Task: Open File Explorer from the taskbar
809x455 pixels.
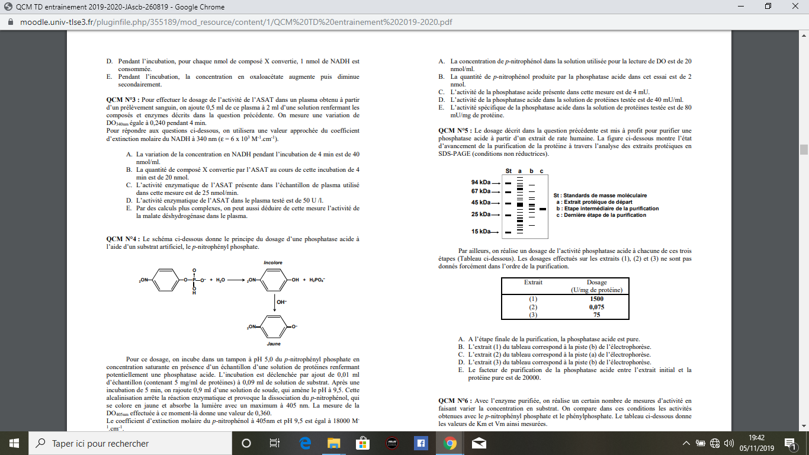Action: (x=334, y=443)
